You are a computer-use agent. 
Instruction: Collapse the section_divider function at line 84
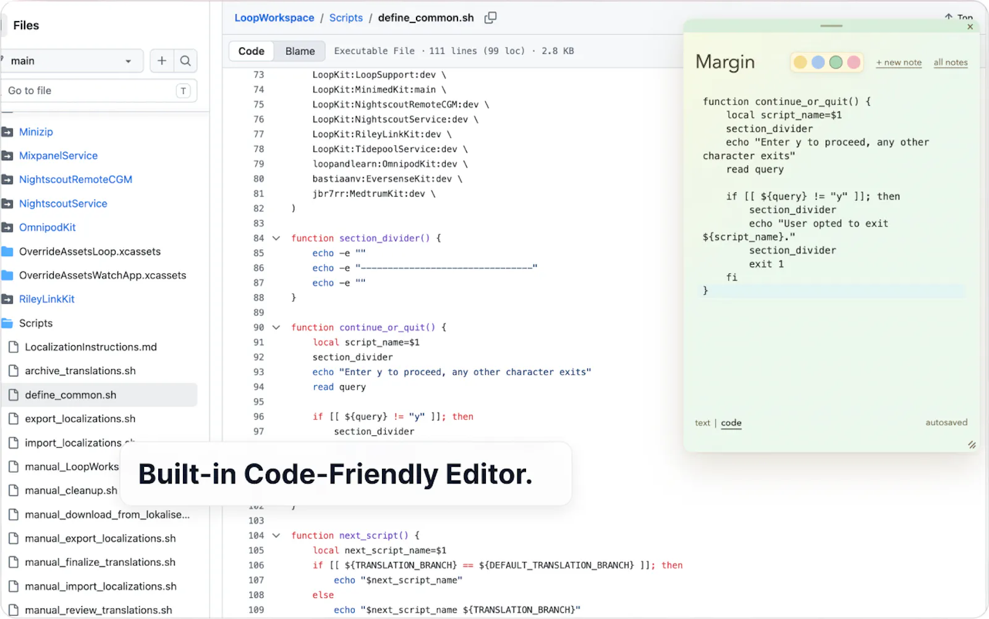[x=276, y=238]
